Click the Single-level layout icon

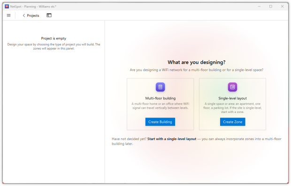click(232, 87)
